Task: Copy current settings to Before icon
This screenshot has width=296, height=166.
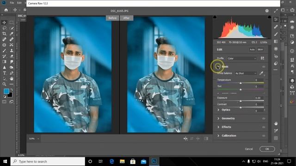Action: tap(198, 138)
